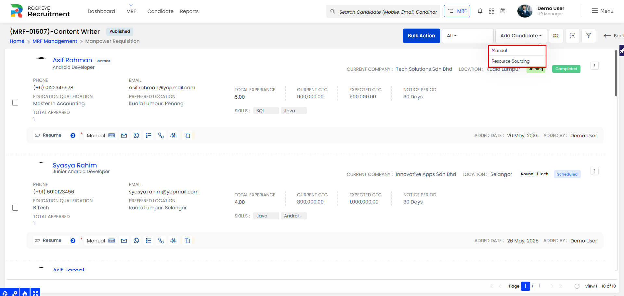Open Candidate in top navigation
The height and width of the screenshot is (296, 624).
click(x=160, y=11)
